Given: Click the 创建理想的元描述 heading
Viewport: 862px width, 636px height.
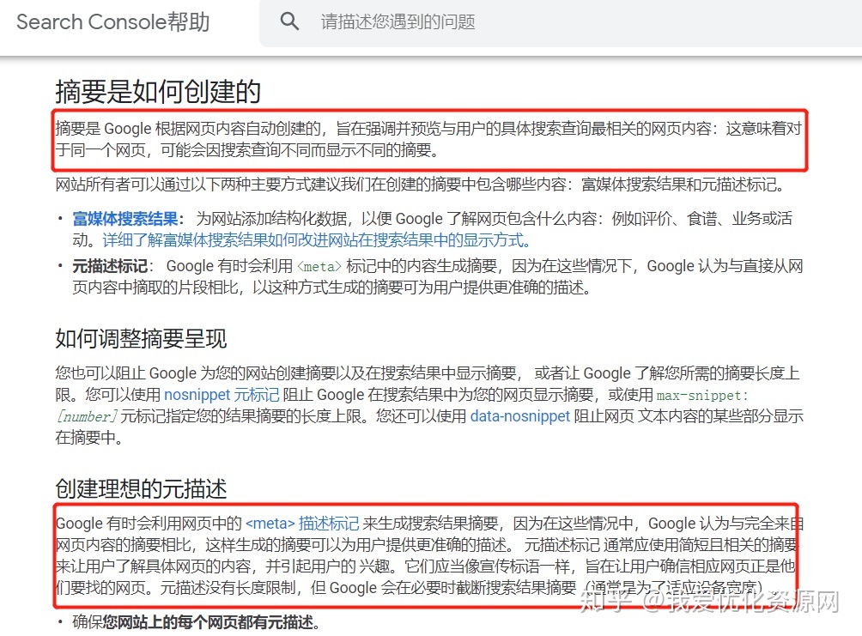Looking at the screenshot, I should point(141,488).
